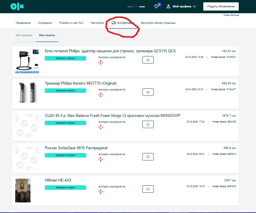Open chat for New Balance order
Screen dimensions: 256x213
point(148,125)
